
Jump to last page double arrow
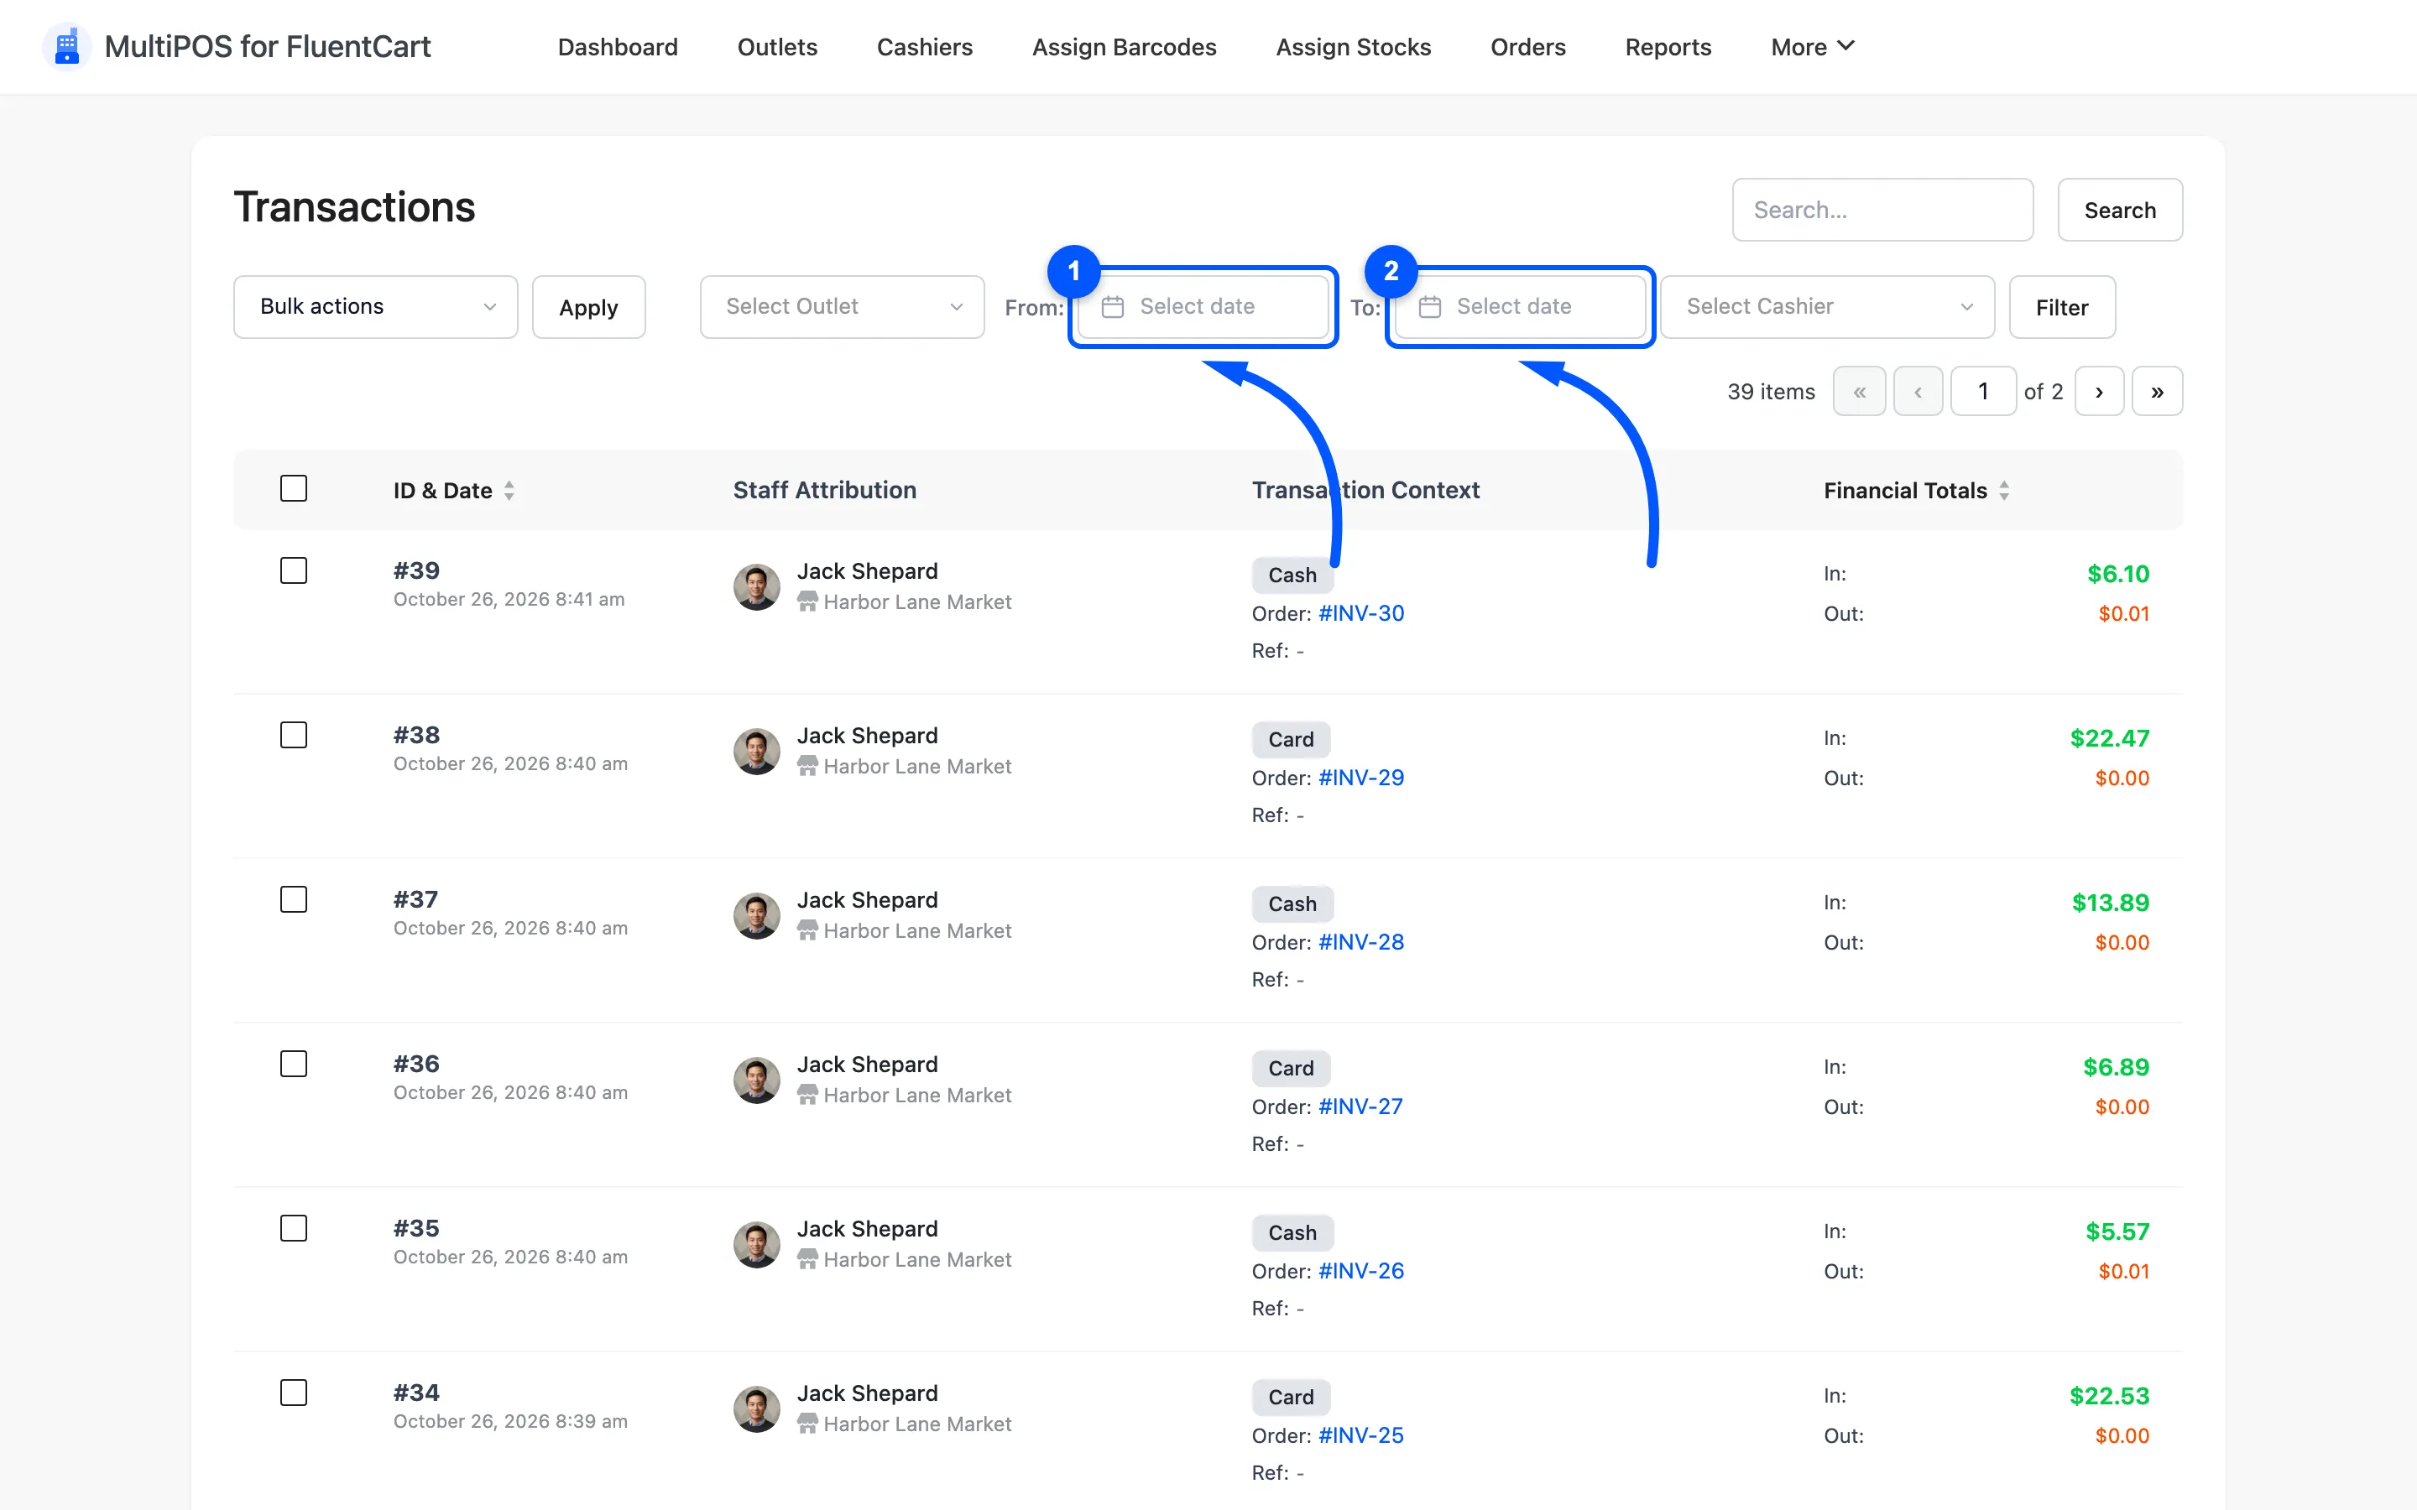(x=2156, y=392)
